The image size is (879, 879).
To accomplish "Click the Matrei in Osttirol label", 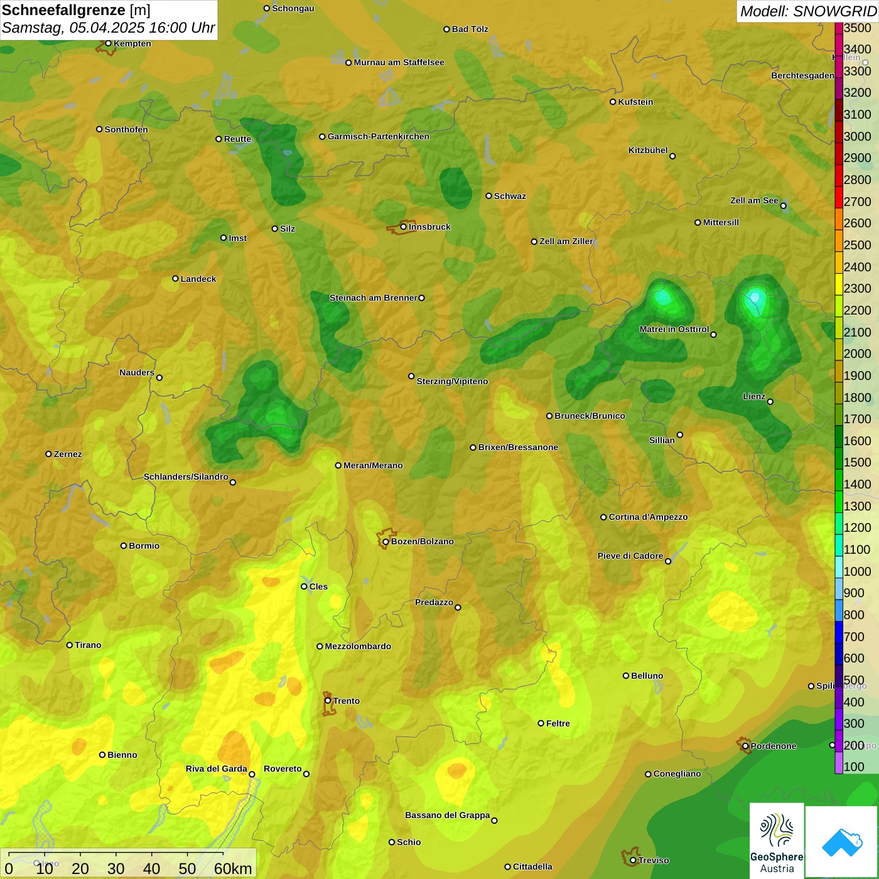I will [674, 329].
